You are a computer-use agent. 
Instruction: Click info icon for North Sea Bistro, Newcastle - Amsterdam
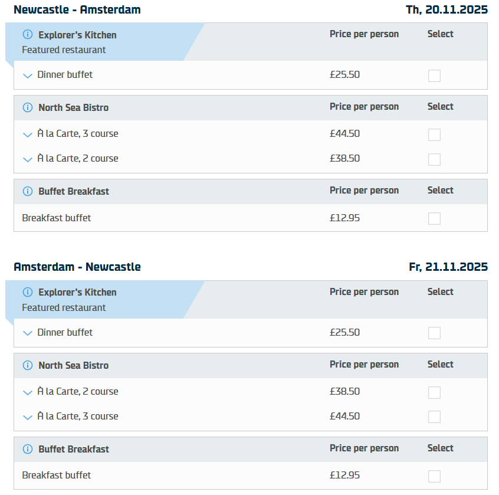coord(28,107)
